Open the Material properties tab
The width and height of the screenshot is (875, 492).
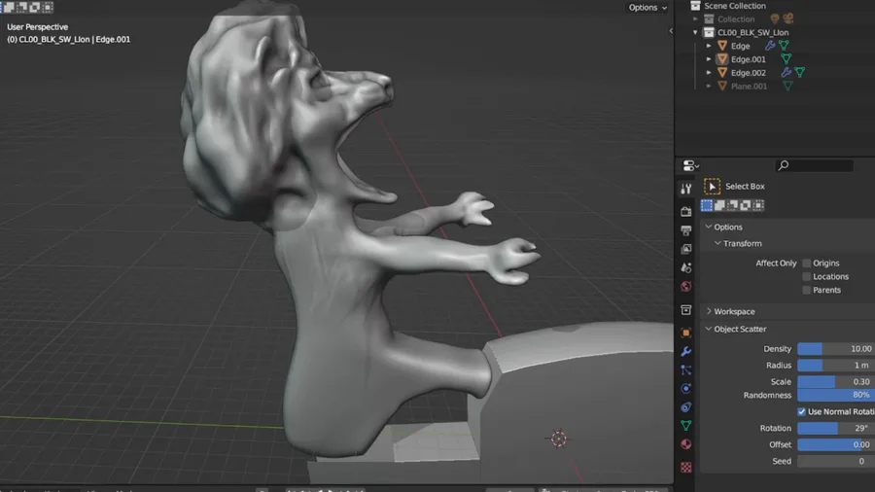click(x=685, y=444)
